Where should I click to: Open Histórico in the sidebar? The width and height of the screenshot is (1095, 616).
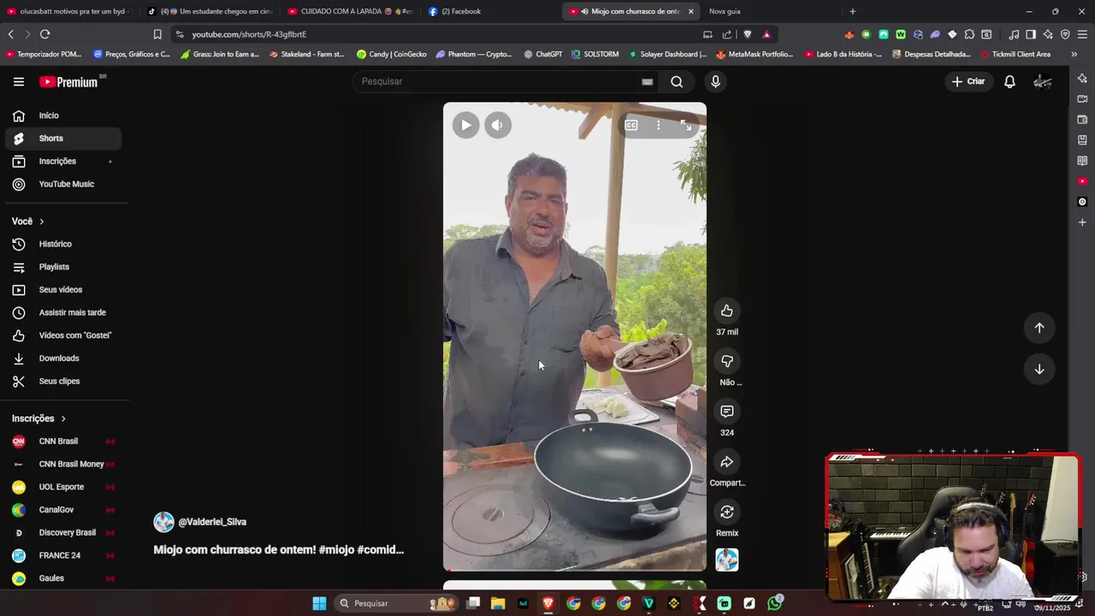tap(63, 244)
